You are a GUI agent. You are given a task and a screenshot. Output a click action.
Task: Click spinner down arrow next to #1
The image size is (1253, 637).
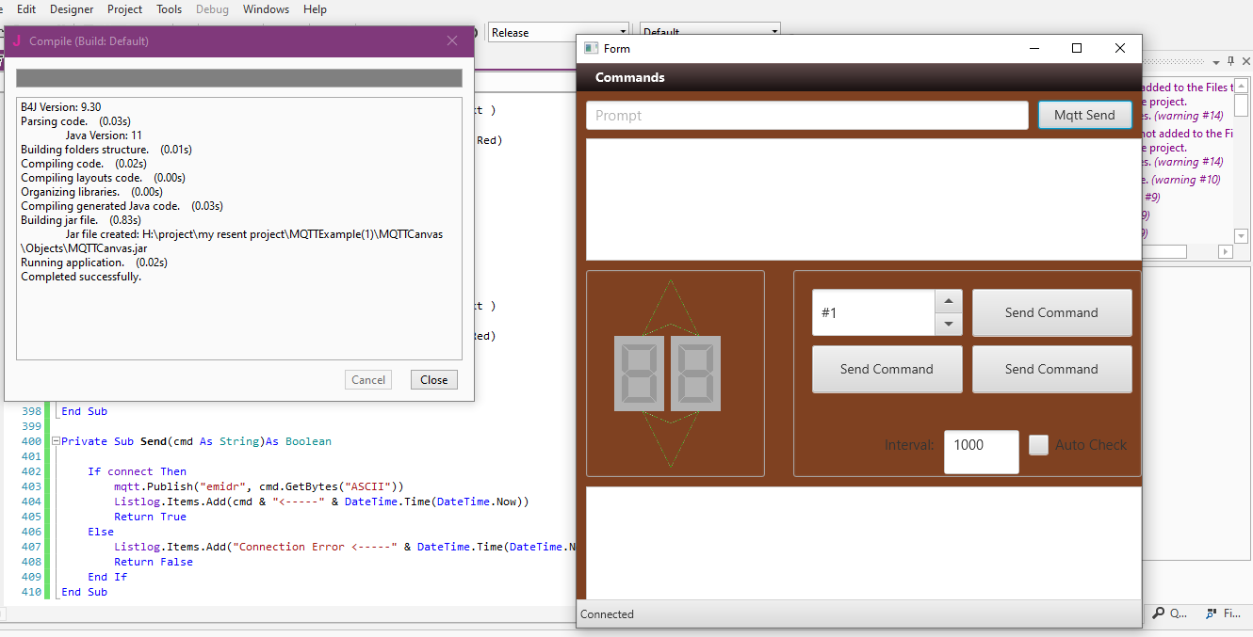click(948, 324)
